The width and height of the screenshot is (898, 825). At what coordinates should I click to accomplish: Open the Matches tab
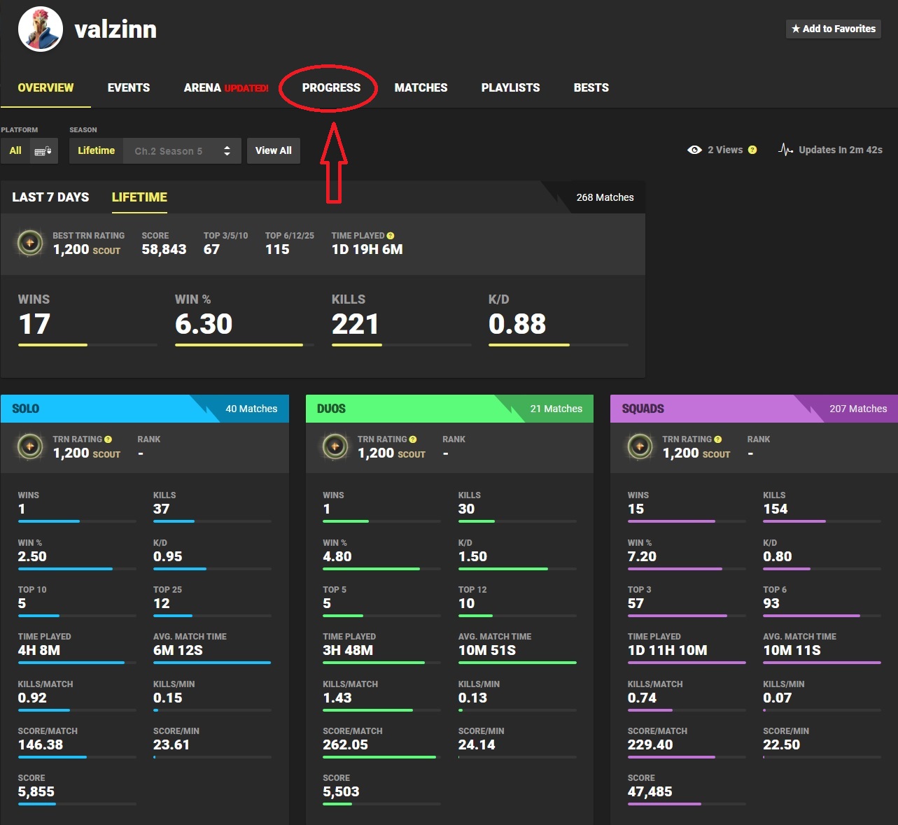click(421, 87)
